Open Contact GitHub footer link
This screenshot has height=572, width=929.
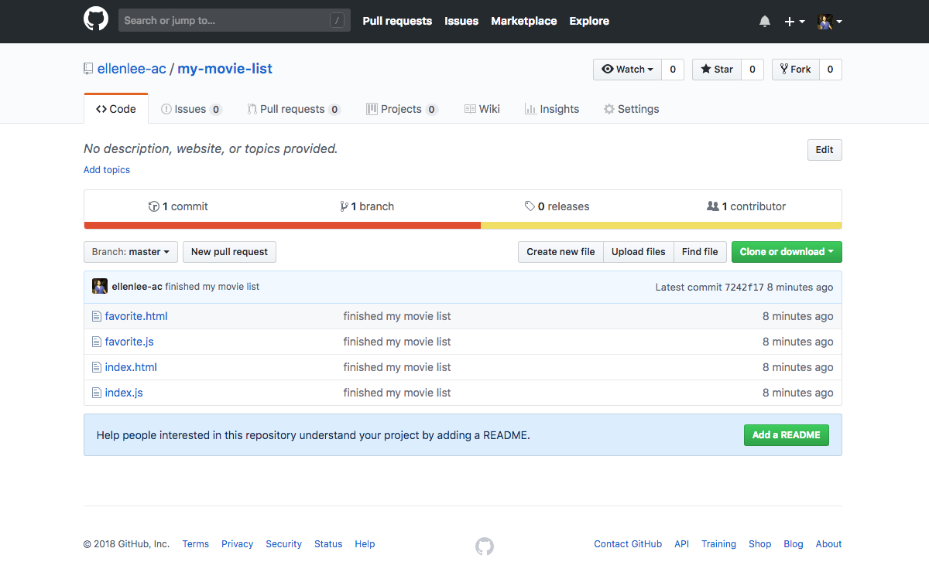point(628,544)
